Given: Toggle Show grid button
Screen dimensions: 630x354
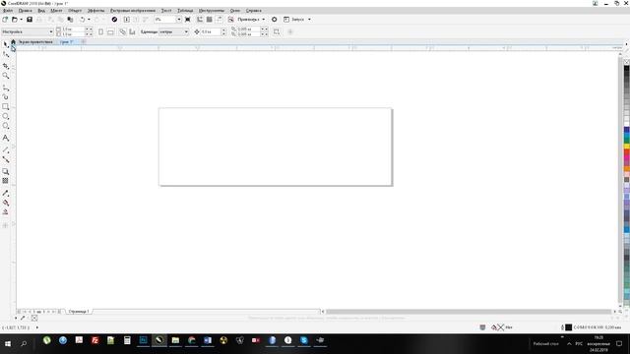Looking at the screenshot, I should [210, 20].
